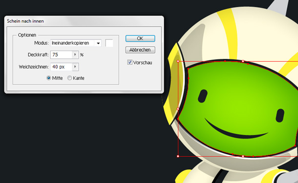
Task: Click the Deckkraft value field
Action: (61, 55)
